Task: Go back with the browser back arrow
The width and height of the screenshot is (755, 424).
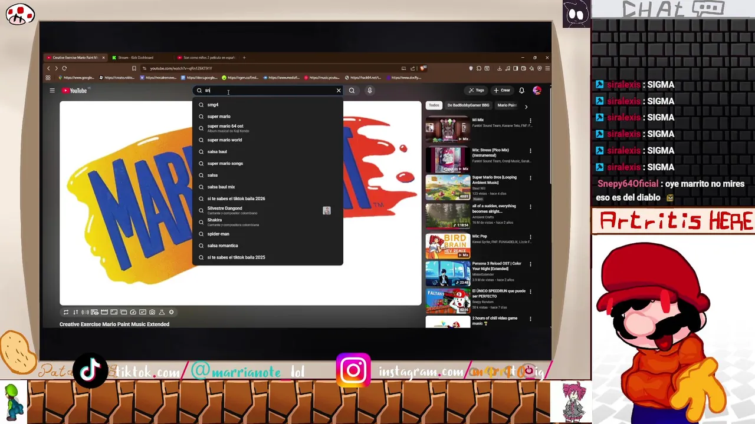Action: click(48, 68)
